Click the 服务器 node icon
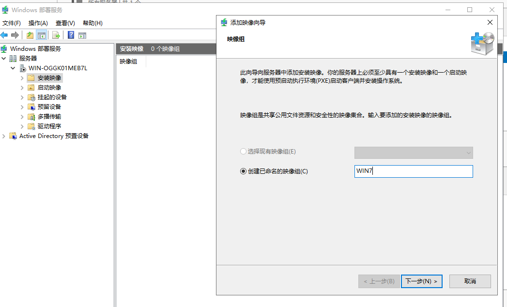 (13, 59)
